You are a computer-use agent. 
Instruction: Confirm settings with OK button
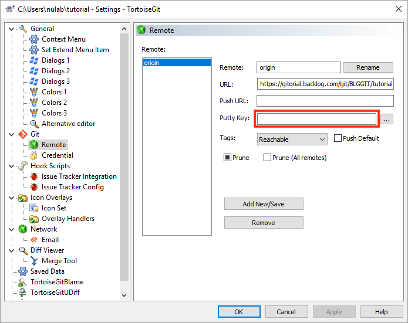[x=239, y=311]
